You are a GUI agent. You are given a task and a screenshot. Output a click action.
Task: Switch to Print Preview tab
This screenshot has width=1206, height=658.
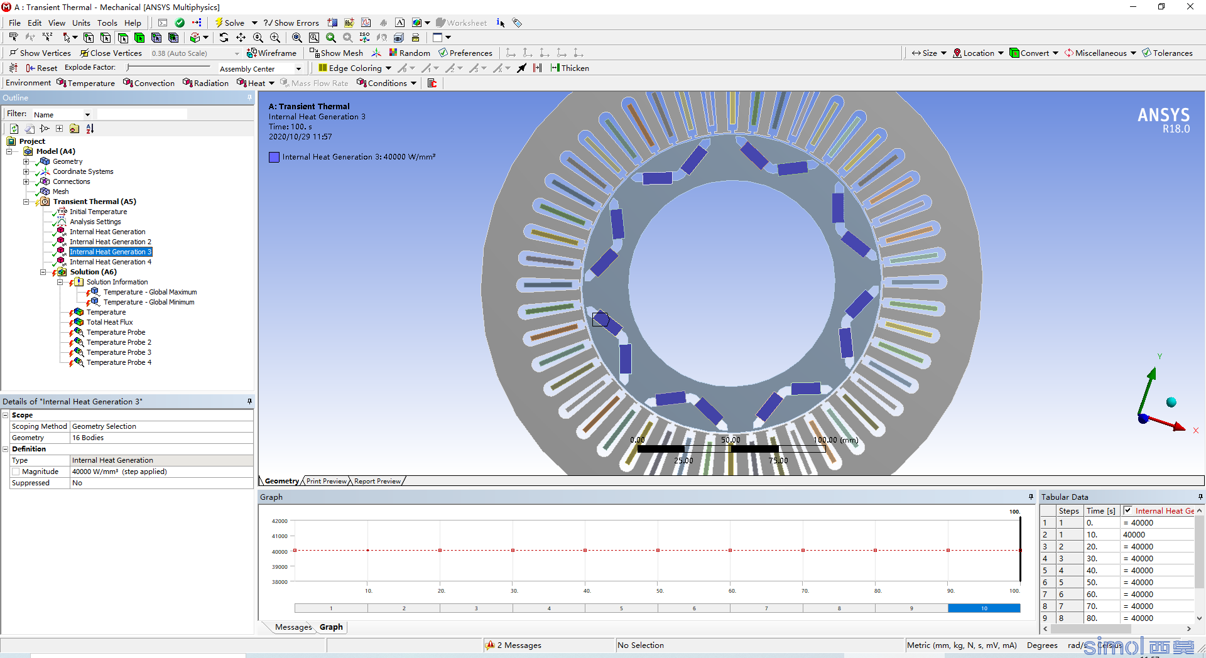(326, 481)
